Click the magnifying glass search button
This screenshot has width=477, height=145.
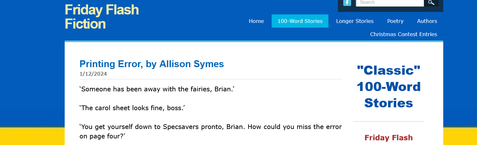pos(431,3)
